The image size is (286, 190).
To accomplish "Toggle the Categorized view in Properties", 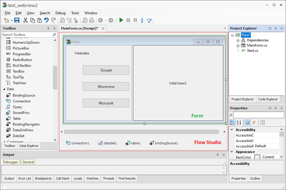I will (x=232, y=123).
